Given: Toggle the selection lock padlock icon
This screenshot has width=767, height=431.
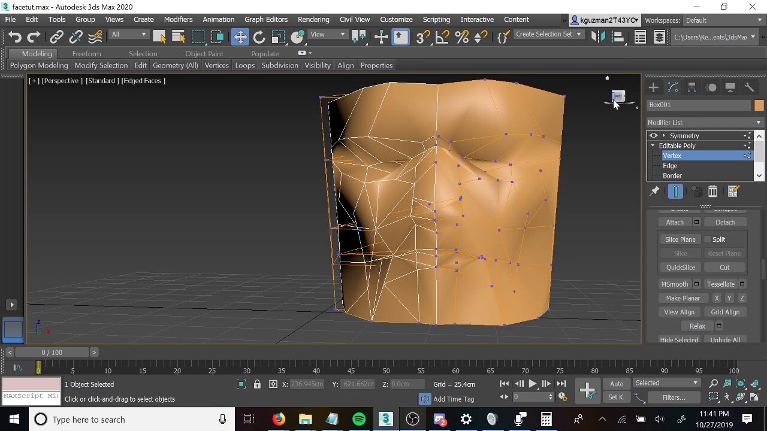Looking at the screenshot, I should click(x=257, y=384).
